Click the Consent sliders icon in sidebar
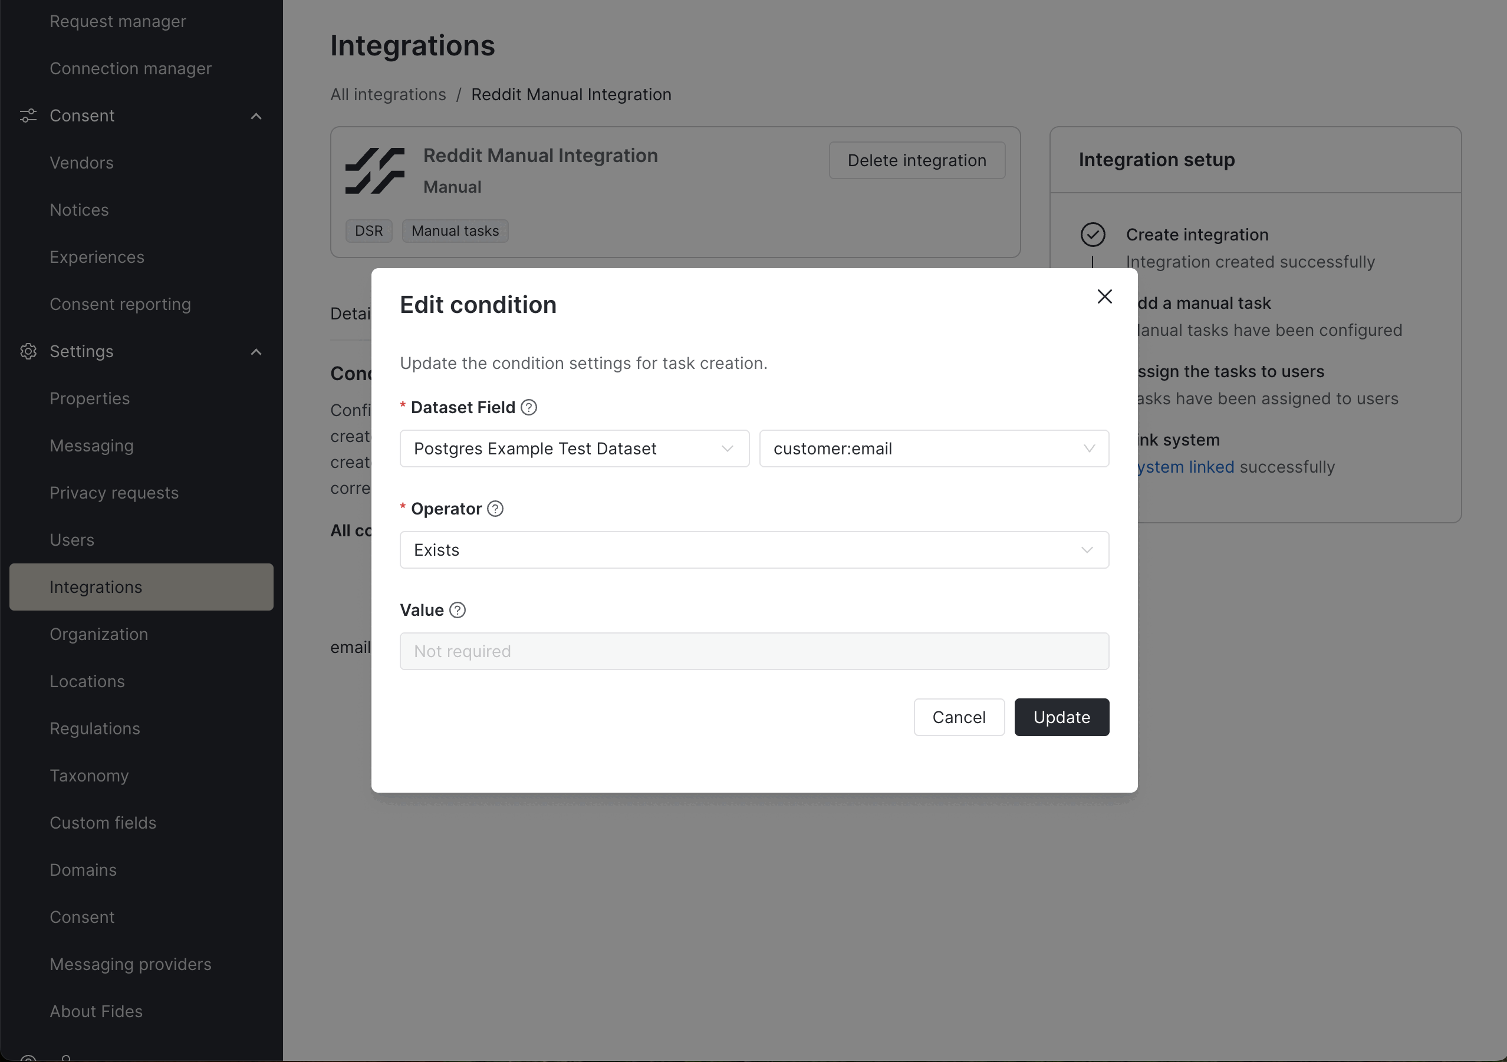This screenshot has height=1062, width=1507. 28,116
